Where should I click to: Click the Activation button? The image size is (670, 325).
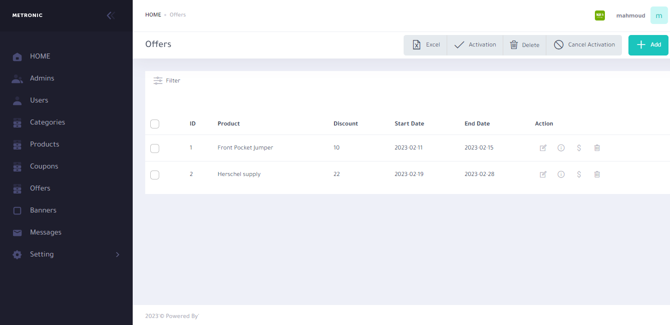(475, 45)
